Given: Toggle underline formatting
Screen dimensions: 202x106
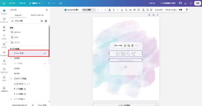Looking at the screenshot, I should (122, 10).
